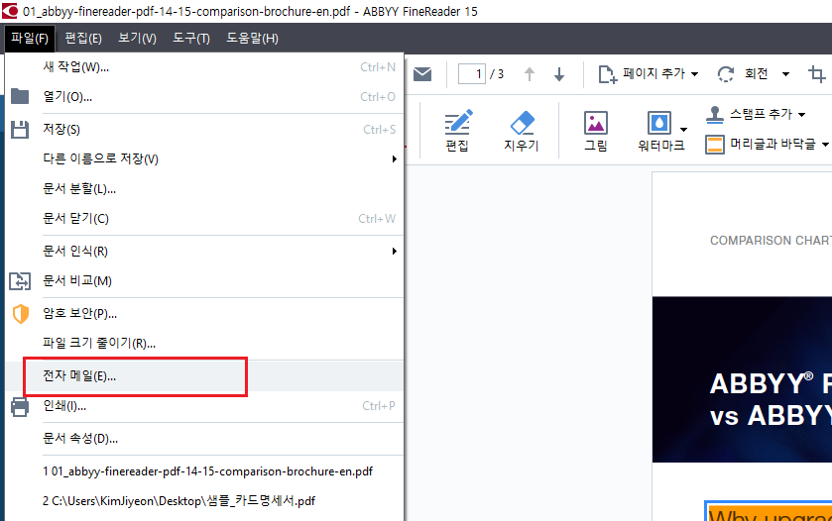The width and height of the screenshot is (832, 521).
Task: Choose 전자 메일(E)... menu item
Action: (x=204, y=376)
